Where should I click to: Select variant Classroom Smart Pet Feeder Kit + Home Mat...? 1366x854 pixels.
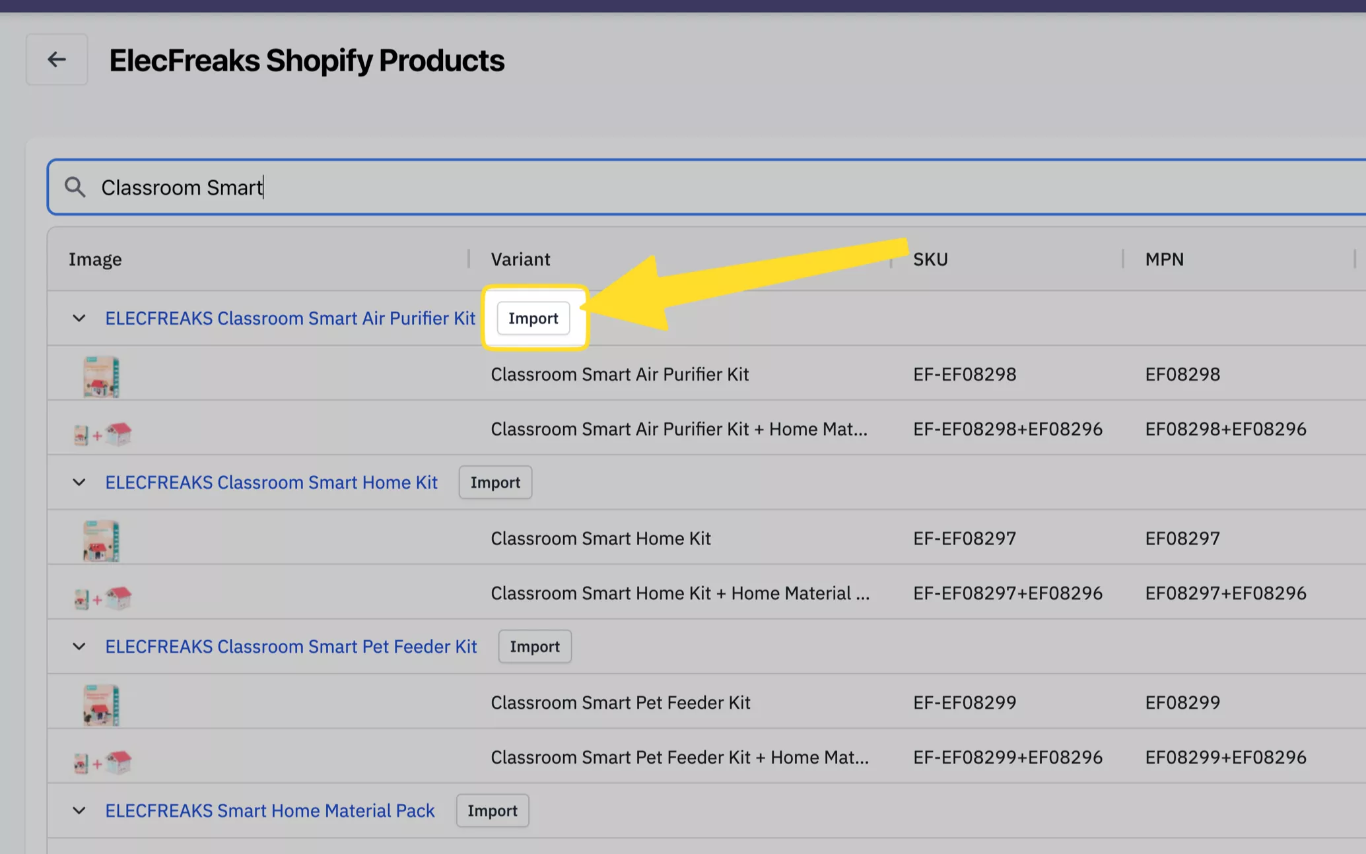point(679,757)
